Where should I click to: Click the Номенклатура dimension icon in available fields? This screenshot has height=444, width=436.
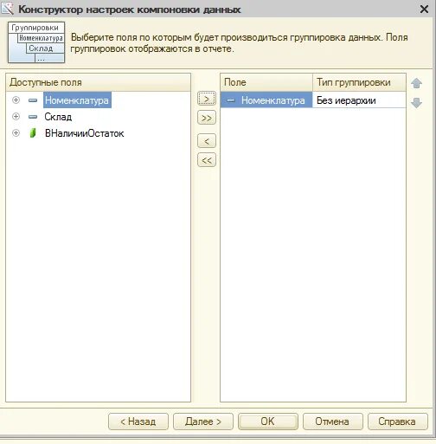point(33,100)
